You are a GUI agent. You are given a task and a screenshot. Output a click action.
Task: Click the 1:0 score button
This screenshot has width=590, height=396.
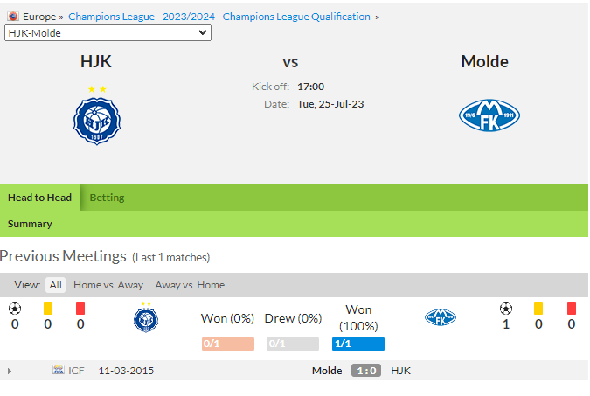[366, 371]
